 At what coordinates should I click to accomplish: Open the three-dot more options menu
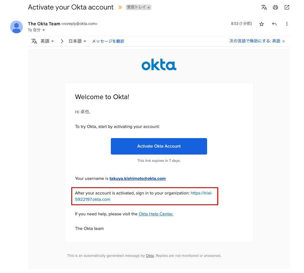(287, 24)
